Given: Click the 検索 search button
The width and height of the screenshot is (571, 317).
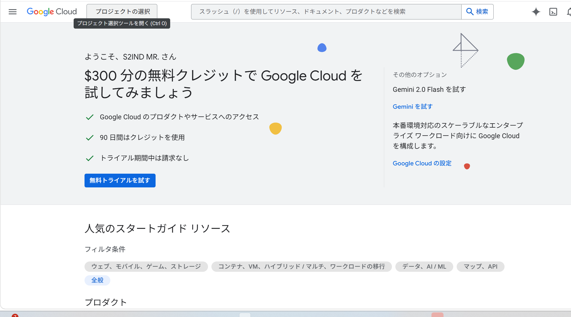Looking at the screenshot, I should point(477,12).
